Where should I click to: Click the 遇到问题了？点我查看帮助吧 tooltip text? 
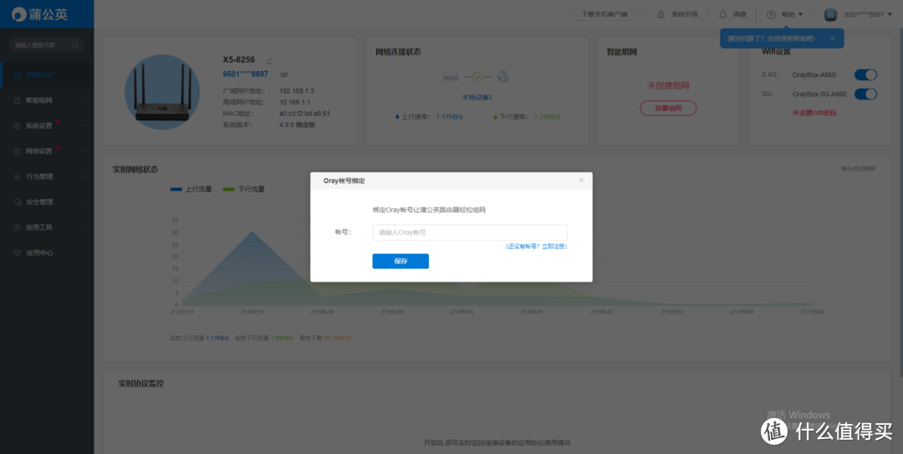click(773, 38)
